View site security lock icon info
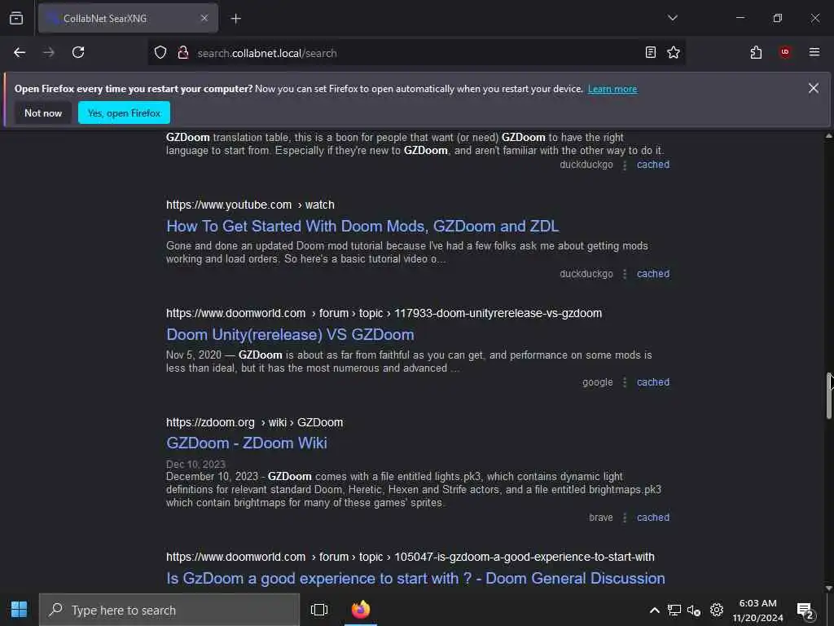 (183, 53)
